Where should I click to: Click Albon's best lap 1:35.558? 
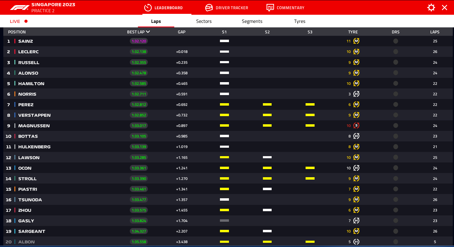(x=139, y=242)
